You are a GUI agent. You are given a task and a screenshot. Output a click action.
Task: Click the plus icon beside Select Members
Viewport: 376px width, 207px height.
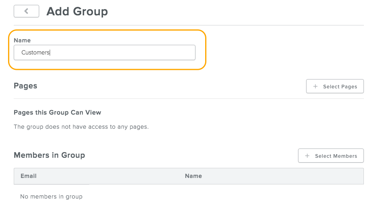click(x=307, y=156)
